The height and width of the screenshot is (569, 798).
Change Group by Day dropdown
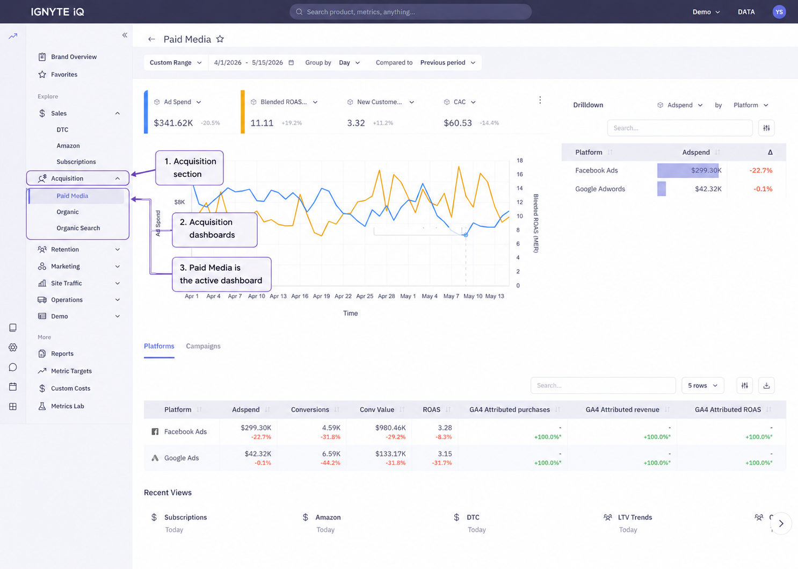tap(349, 62)
